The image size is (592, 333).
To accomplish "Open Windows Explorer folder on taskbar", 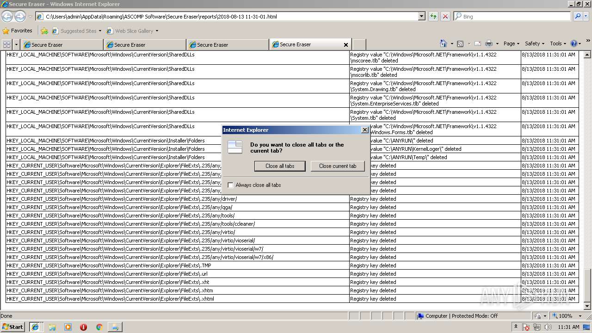I will [52, 327].
